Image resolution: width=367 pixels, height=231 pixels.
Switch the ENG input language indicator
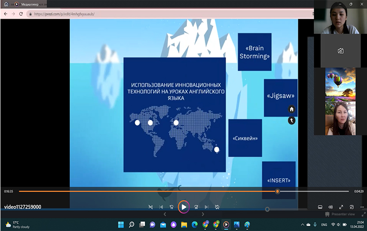pyautogui.click(x=324, y=224)
